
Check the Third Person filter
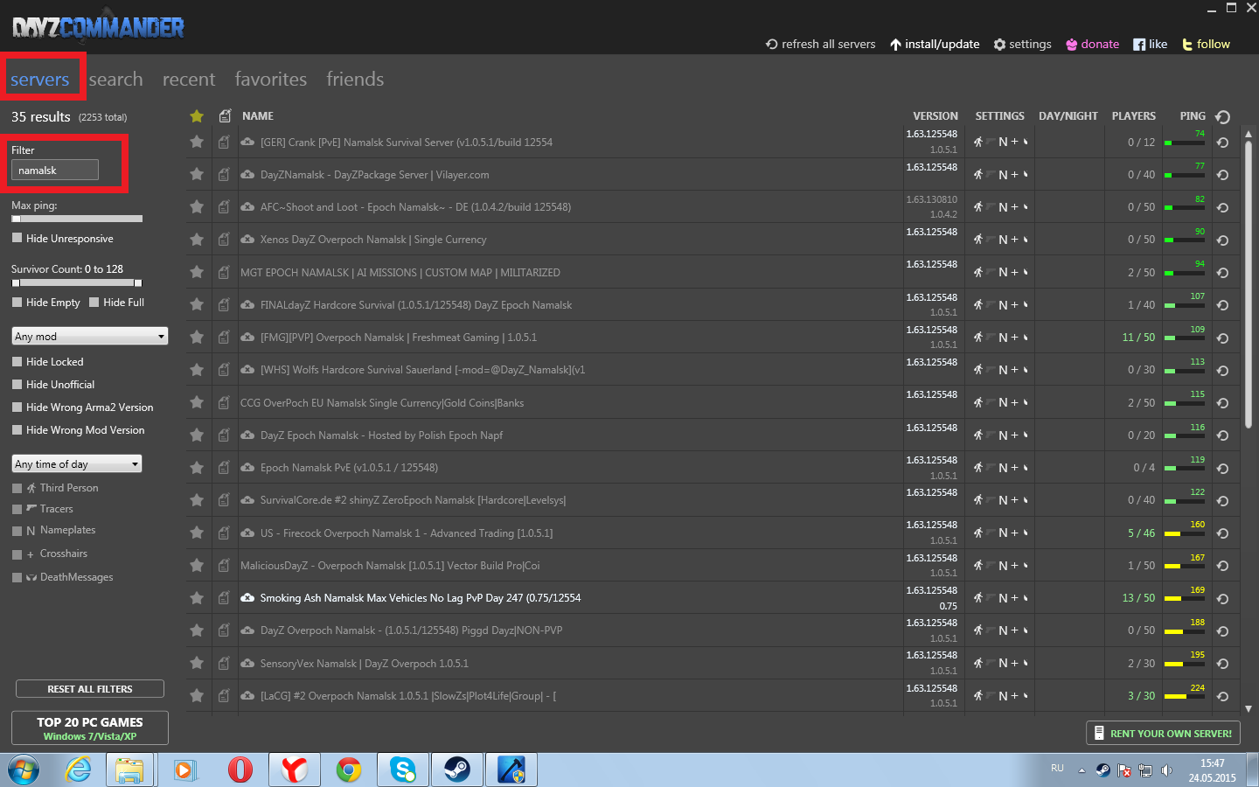click(x=17, y=488)
